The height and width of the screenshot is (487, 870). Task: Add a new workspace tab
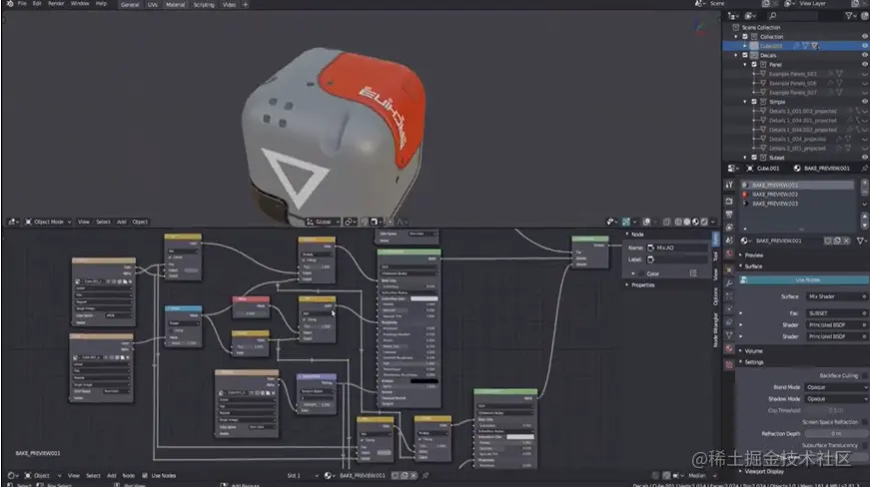tap(246, 4)
